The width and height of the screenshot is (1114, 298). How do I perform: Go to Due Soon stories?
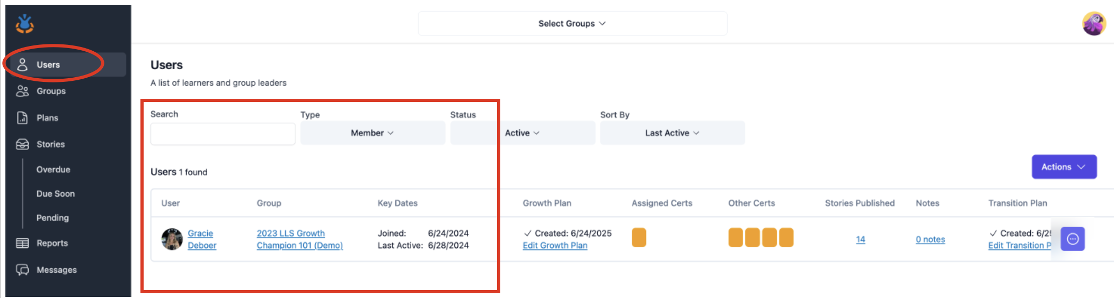pyautogui.click(x=56, y=194)
